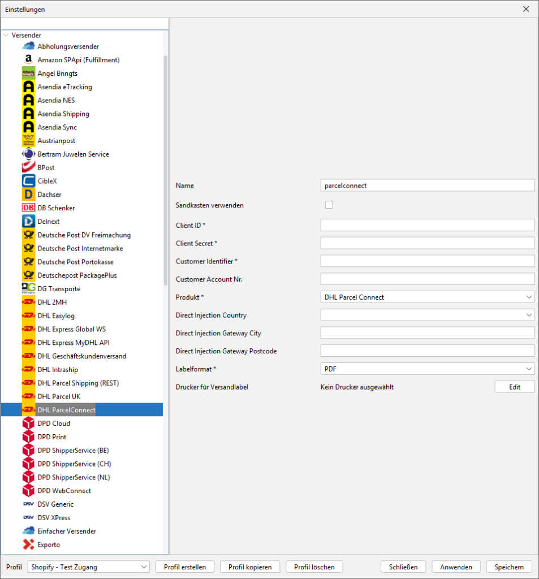This screenshot has width=539, height=579.
Task: Click the Edit button for printer
Action: [514, 387]
